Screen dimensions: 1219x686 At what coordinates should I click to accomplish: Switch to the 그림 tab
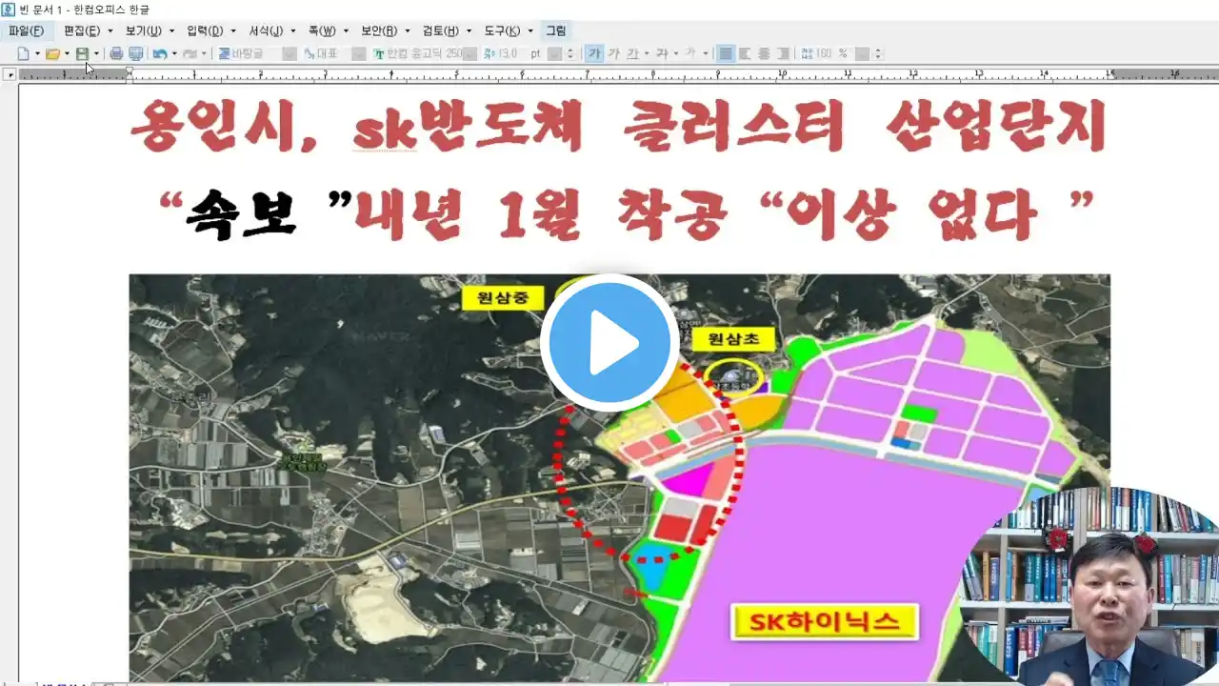coord(555,30)
